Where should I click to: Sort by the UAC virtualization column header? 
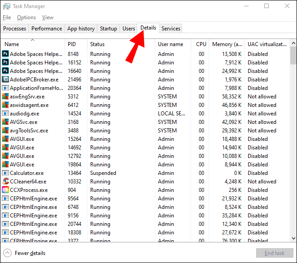point(267,44)
